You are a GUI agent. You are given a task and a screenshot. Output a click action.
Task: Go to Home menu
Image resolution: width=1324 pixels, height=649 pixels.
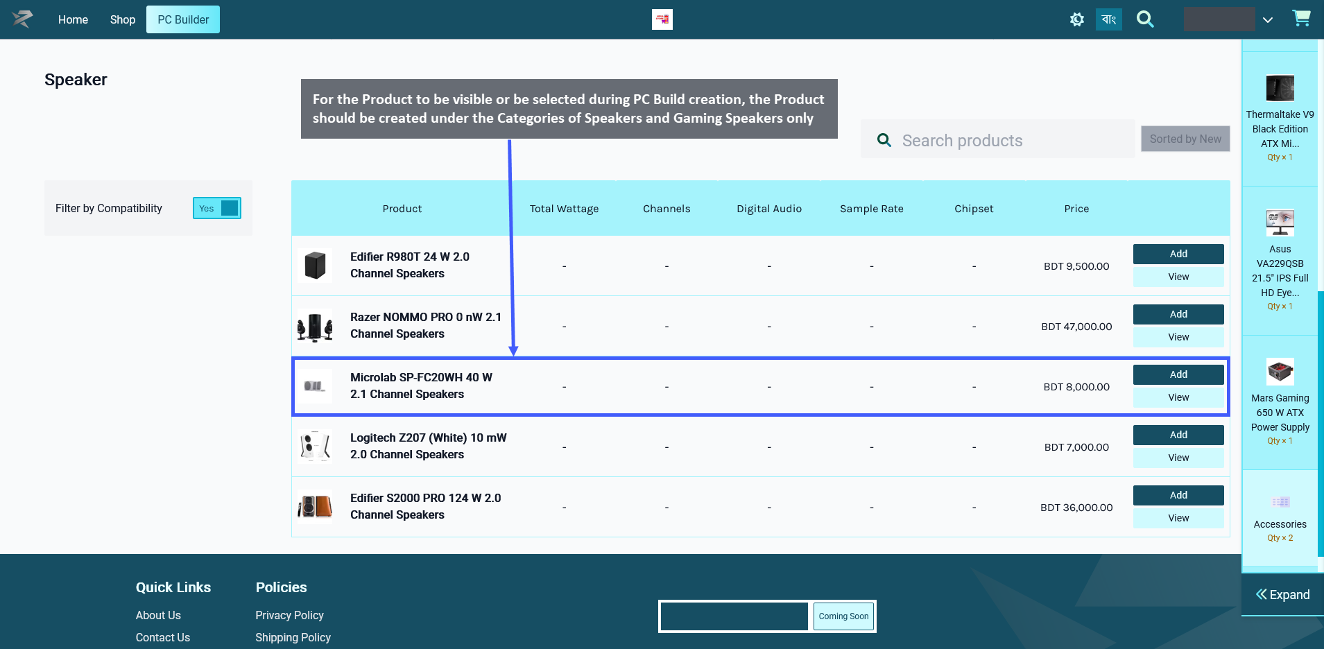[73, 19]
